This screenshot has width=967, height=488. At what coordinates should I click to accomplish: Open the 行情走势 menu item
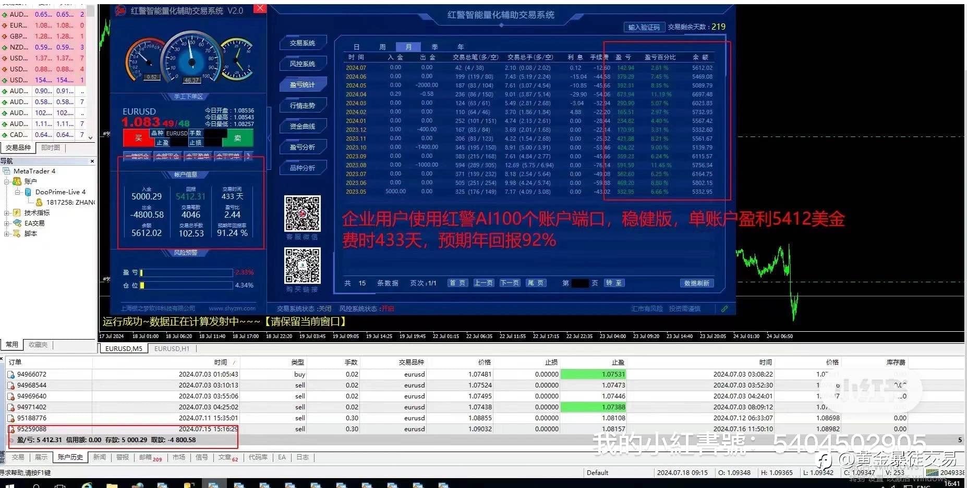[x=303, y=106]
